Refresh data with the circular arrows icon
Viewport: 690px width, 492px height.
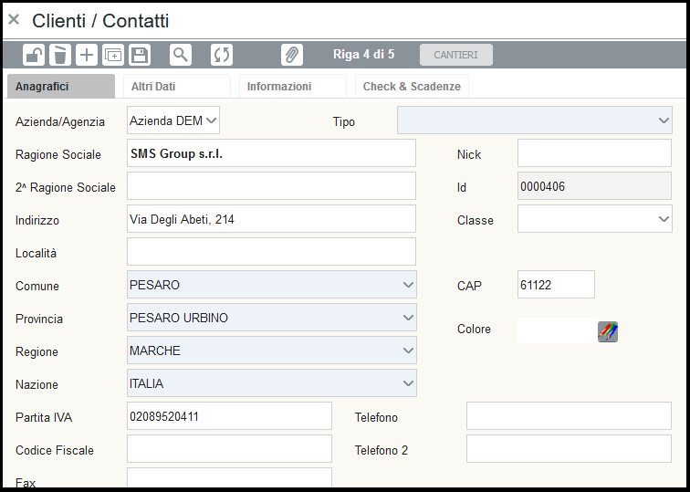tap(222, 55)
